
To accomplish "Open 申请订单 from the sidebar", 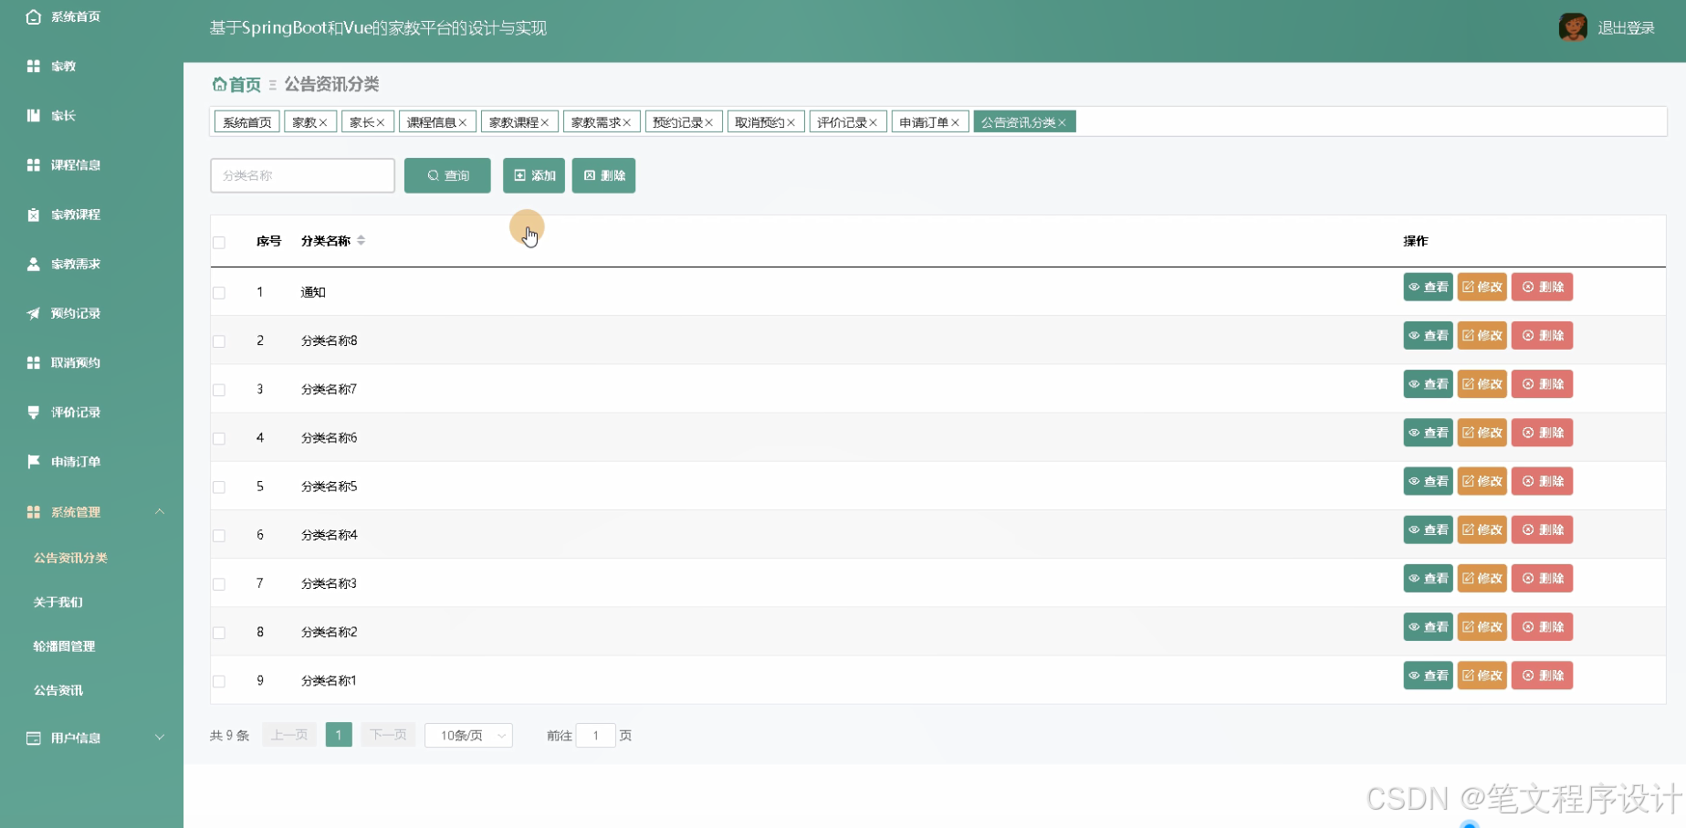I will (x=33, y=461).
